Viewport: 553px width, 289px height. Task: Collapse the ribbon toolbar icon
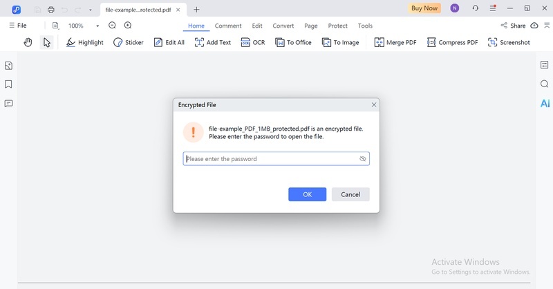547,26
